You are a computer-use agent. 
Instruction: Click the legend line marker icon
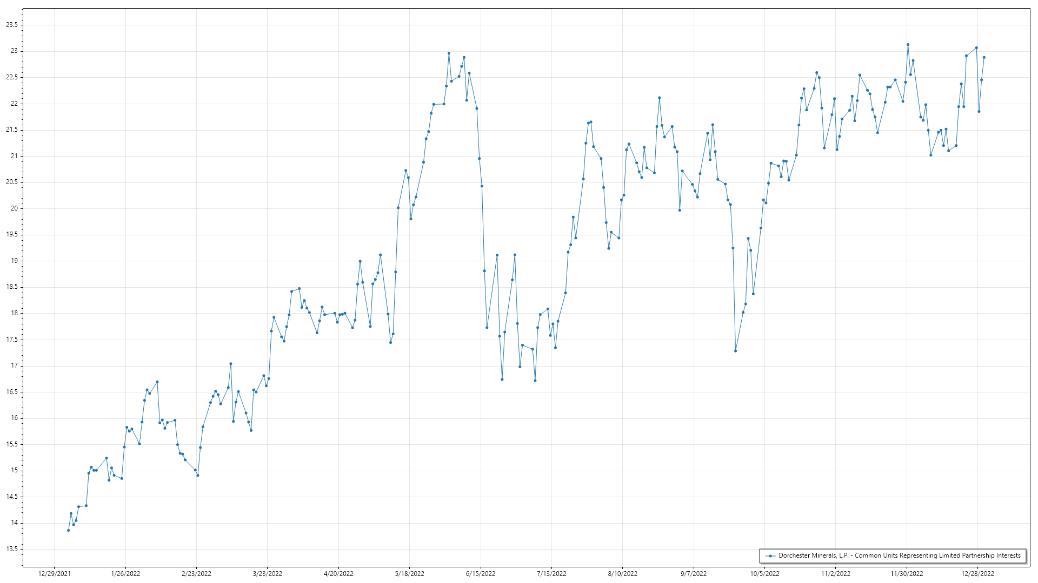tap(769, 555)
